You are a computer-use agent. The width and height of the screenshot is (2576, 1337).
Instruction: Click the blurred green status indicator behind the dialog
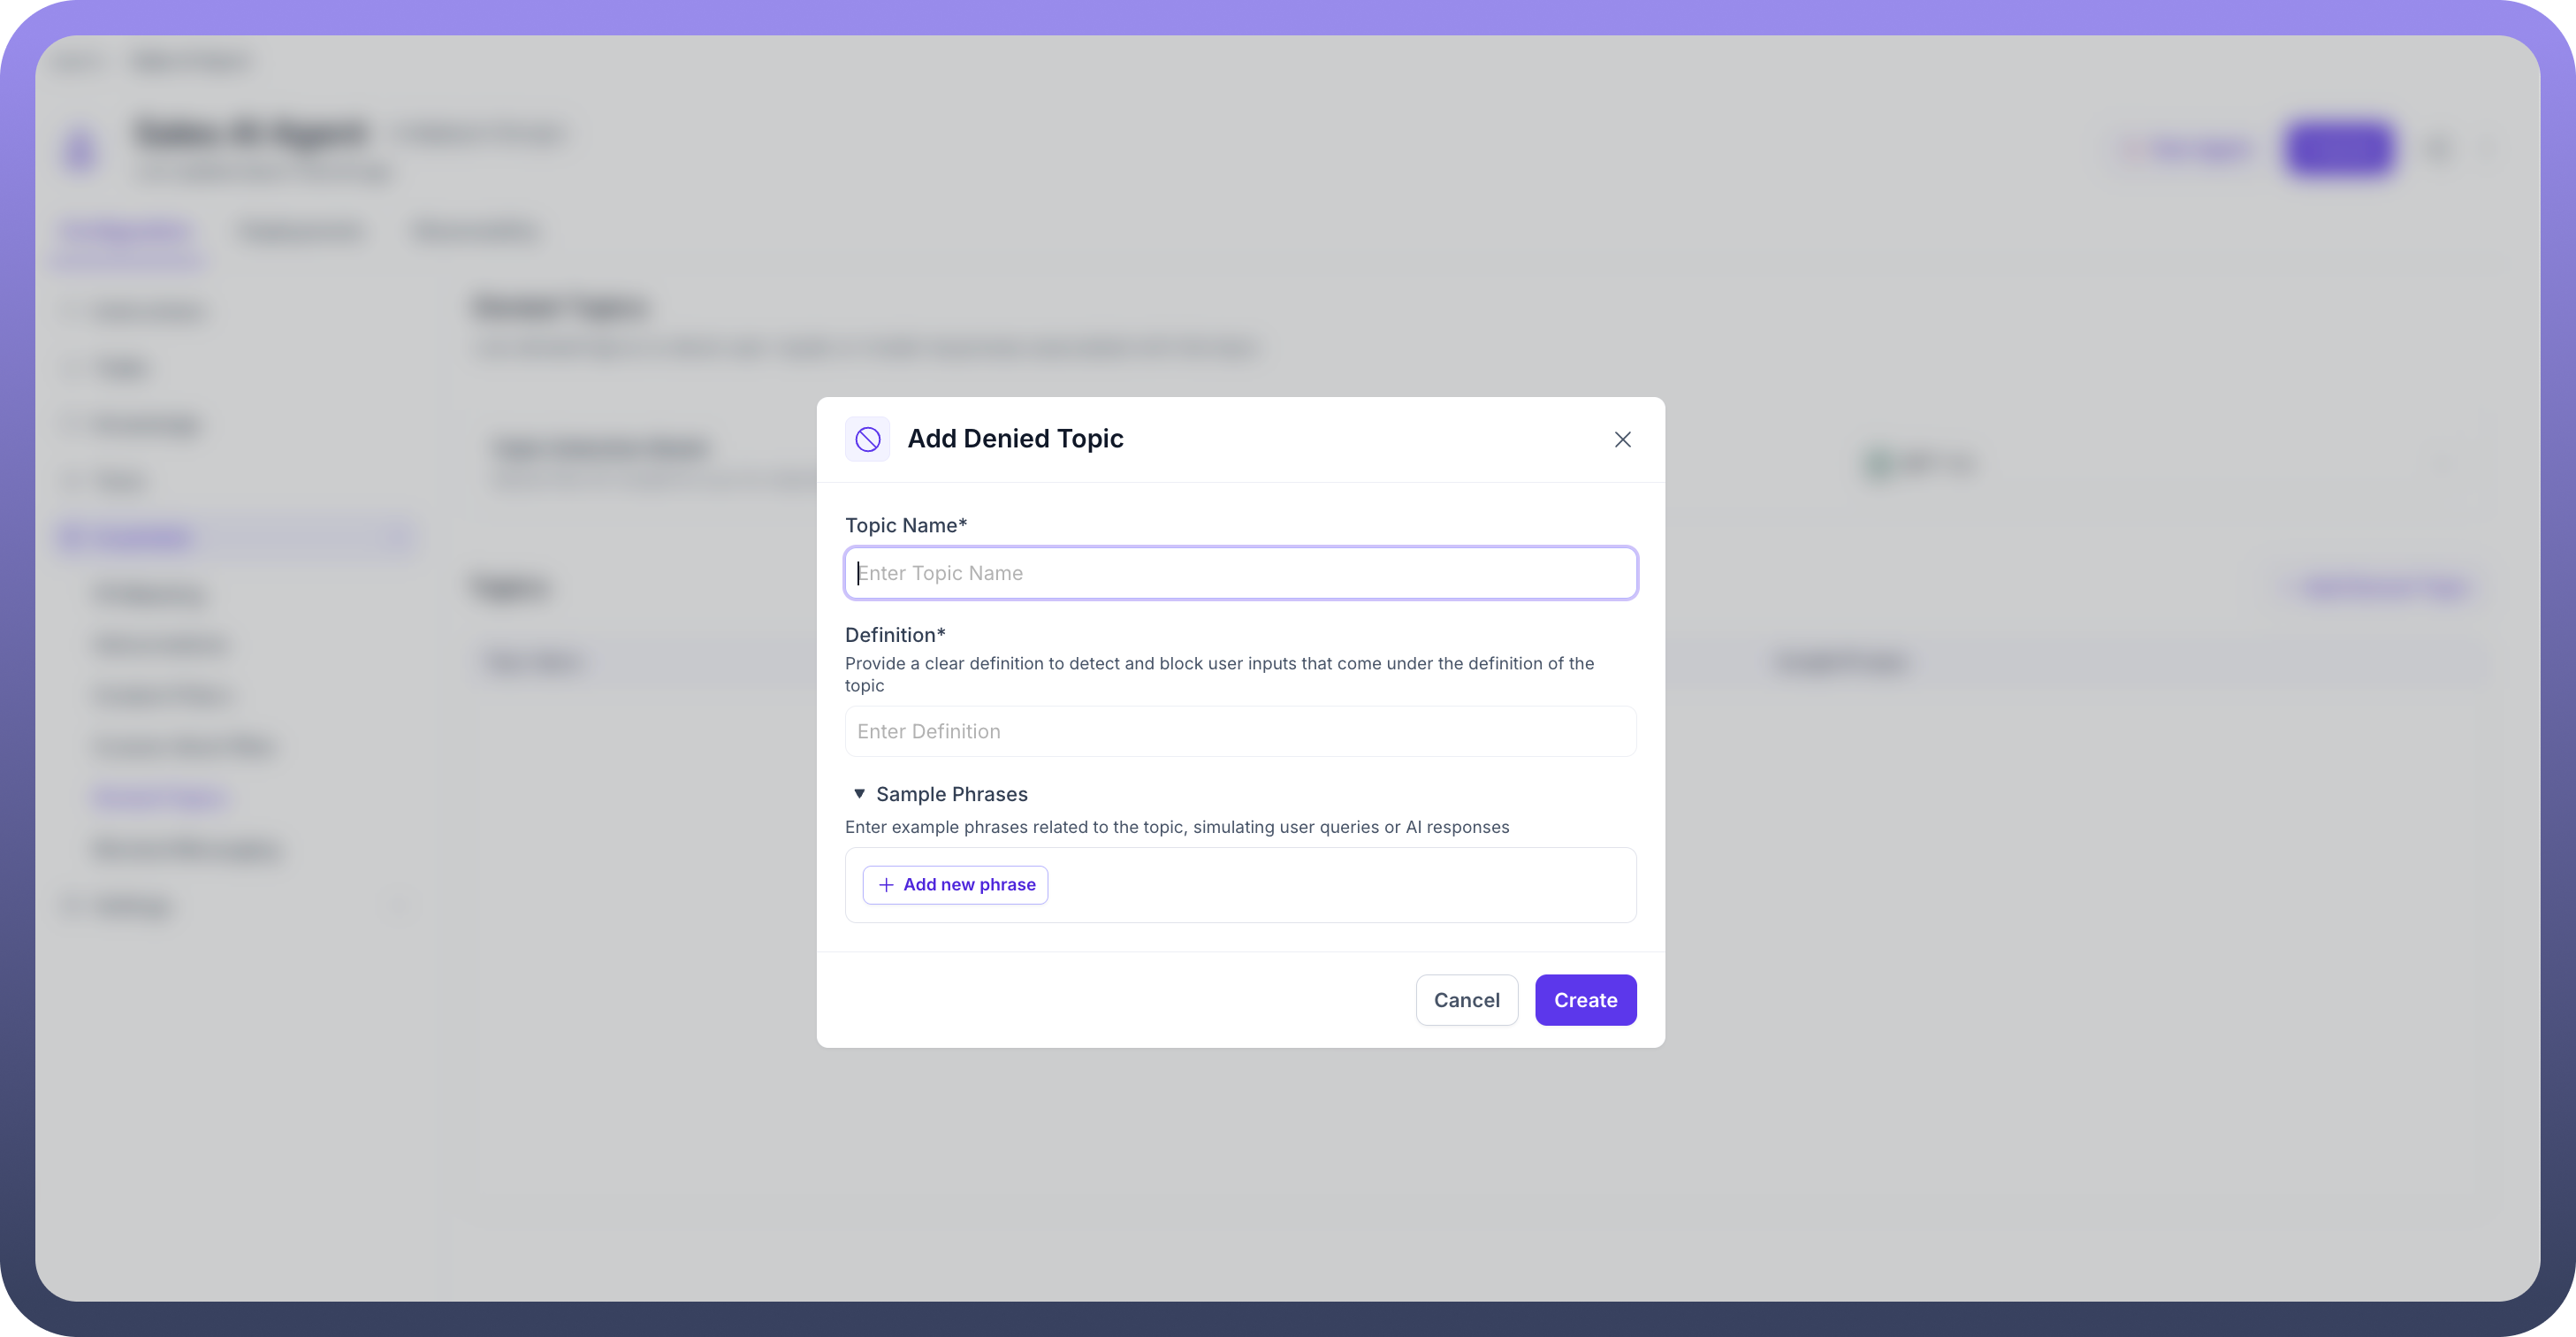pos(1878,463)
